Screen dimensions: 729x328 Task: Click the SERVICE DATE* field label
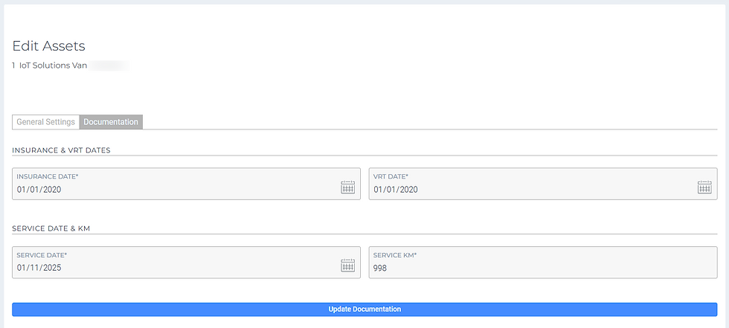[42, 255]
